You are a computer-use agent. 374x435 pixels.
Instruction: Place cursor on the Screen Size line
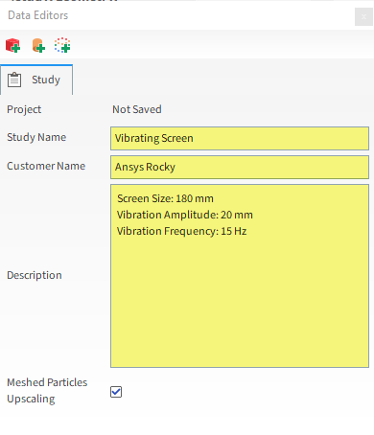[165, 198]
